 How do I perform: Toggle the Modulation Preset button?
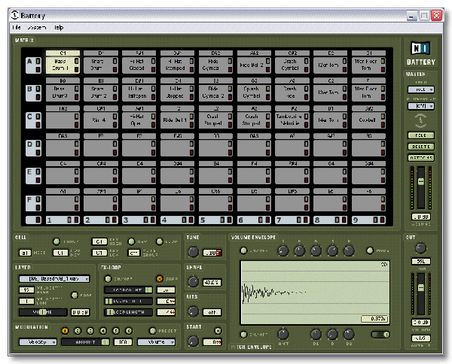pyautogui.click(x=153, y=331)
